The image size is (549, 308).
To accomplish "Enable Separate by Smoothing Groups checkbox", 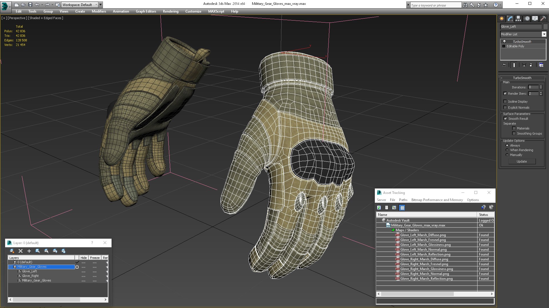I will click(x=514, y=133).
